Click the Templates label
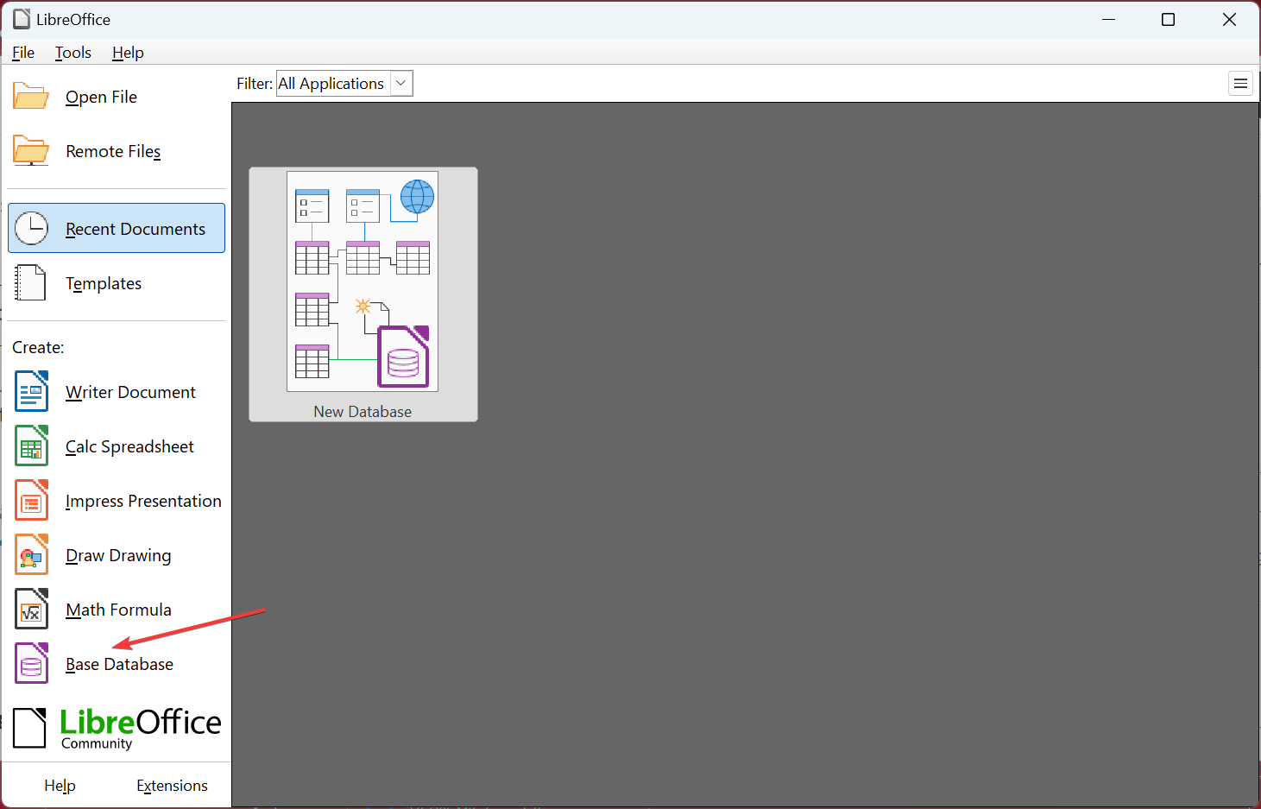Image resolution: width=1261 pixels, height=809 pixels. click(104, 283)
